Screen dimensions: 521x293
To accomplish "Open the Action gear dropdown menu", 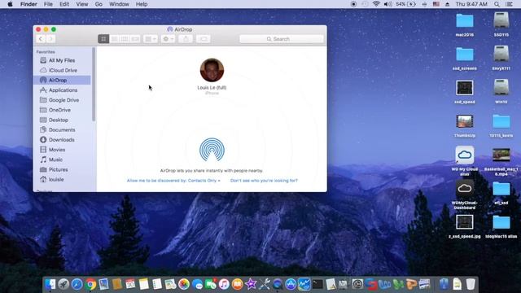I will tap(169, 39).
